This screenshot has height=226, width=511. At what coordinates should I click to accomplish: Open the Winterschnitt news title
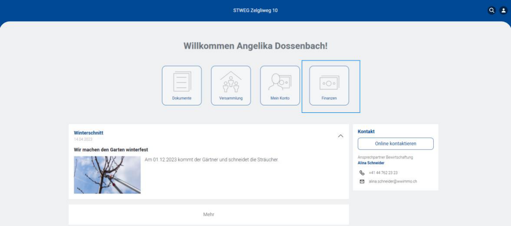[x=88, y=133]
